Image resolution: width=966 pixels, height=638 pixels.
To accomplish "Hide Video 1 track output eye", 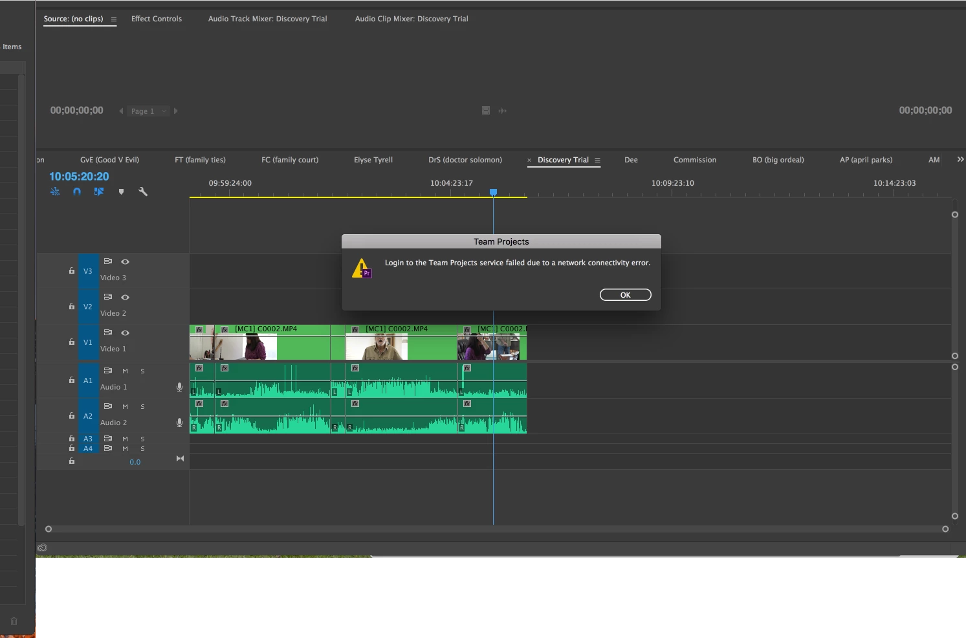I will (x=126, y=333).
